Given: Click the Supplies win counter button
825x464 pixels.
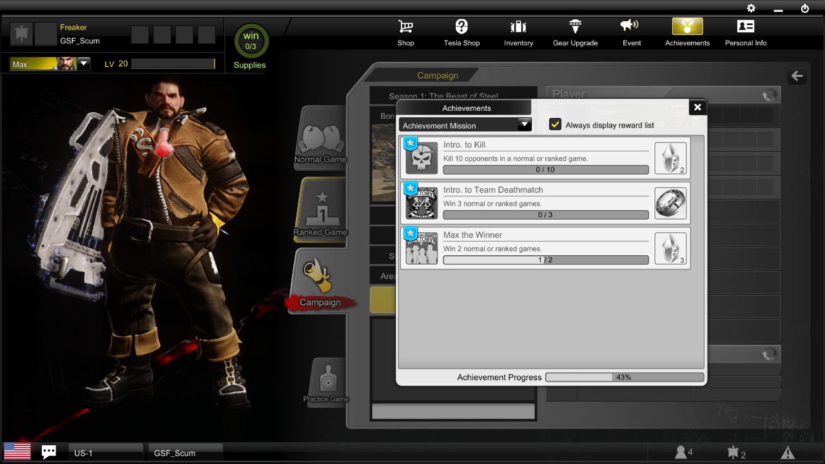Looking at the screenshot, I should click(250, 46).
